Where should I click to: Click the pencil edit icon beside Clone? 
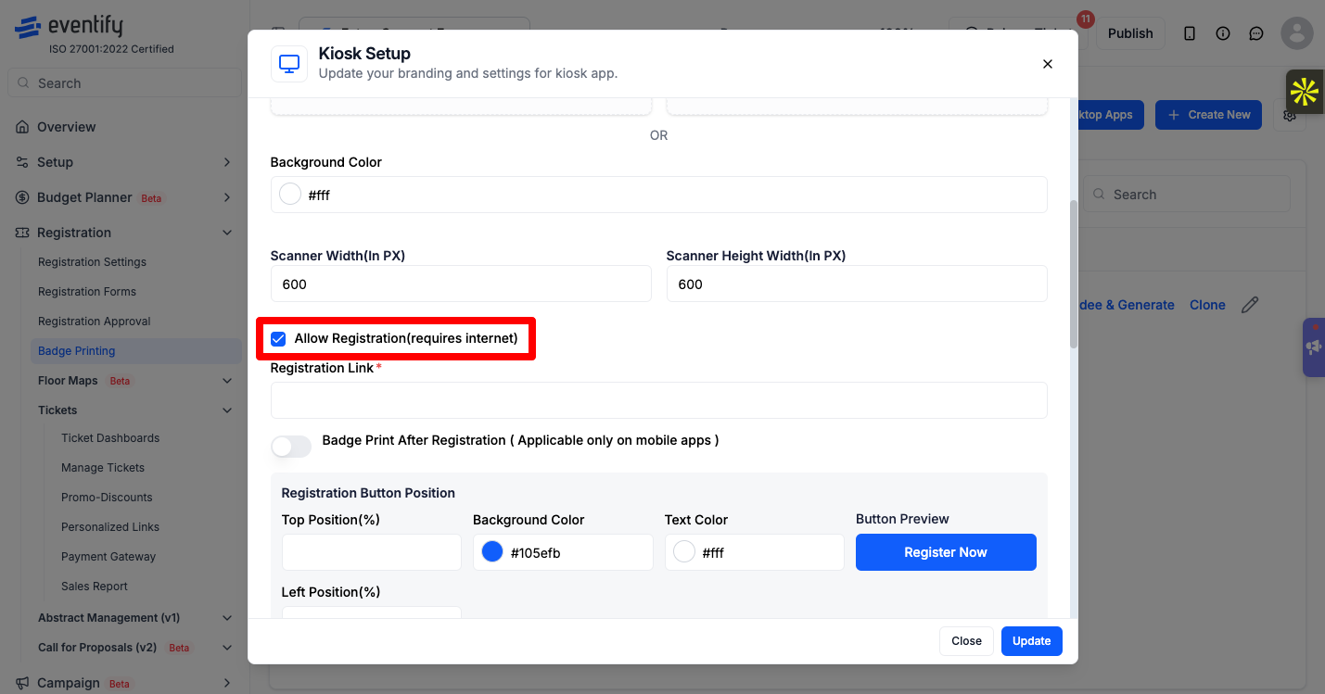point(1250,305)
